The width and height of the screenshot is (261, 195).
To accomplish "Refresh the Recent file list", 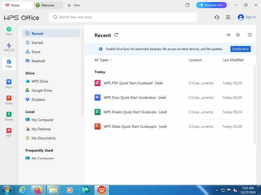I will (x=116, y=35).
